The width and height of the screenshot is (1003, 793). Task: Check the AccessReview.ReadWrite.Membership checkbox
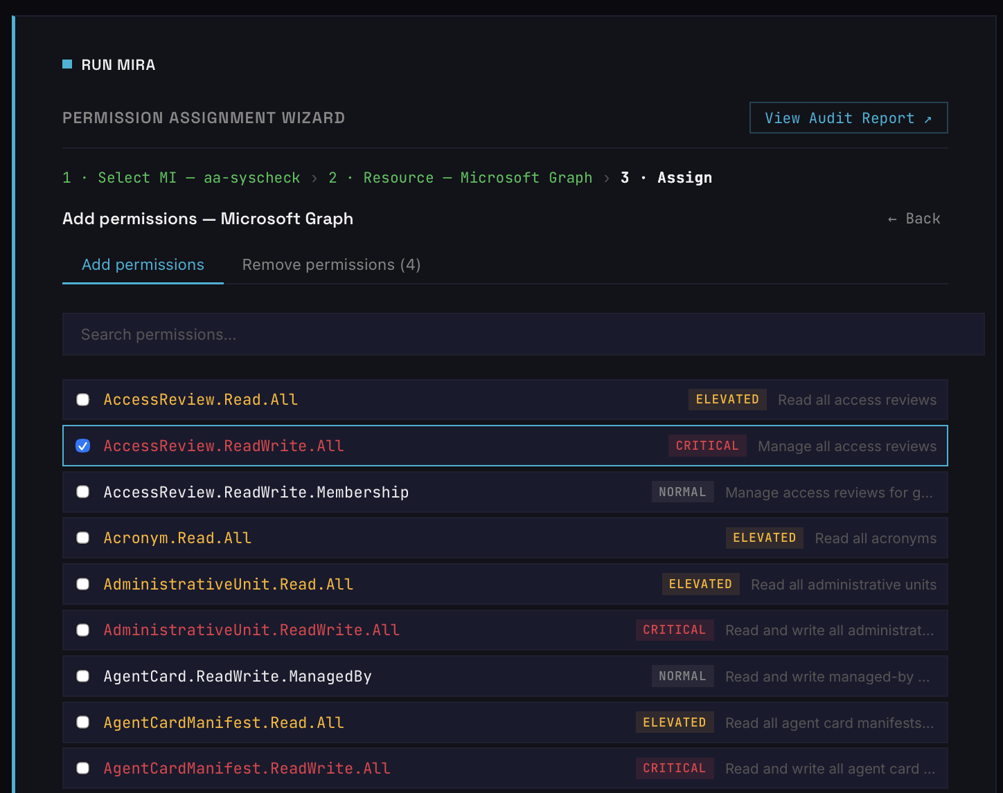coord(82,492)
